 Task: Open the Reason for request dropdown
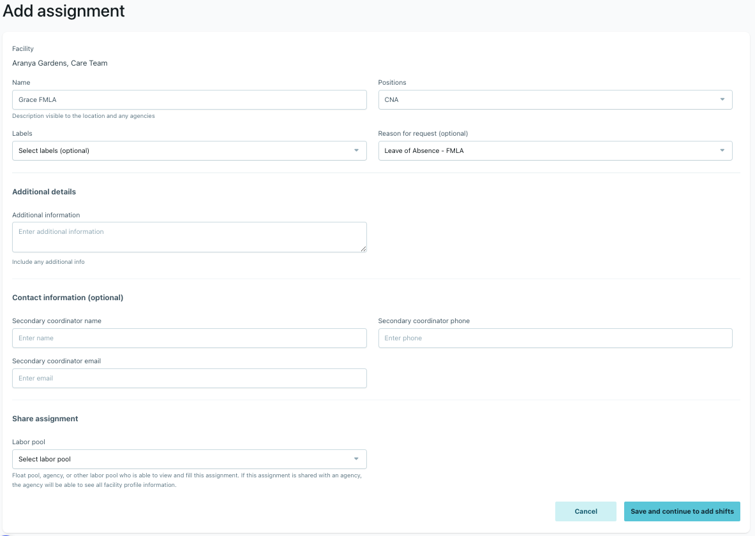555,150
